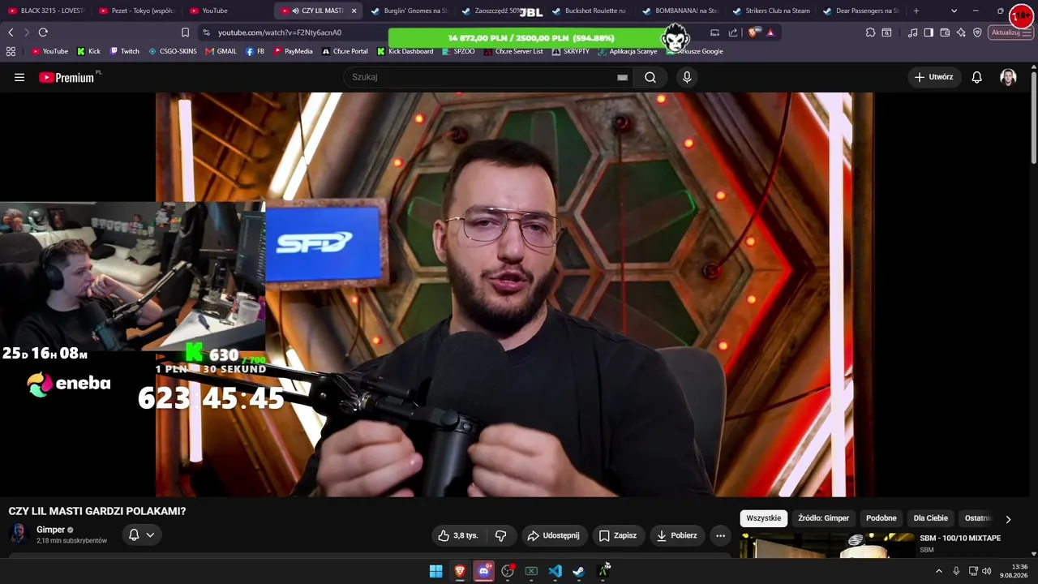Screen dimensions: 1038x584
Task: Like the video with thumbs up
Action: tap(458, 535)
